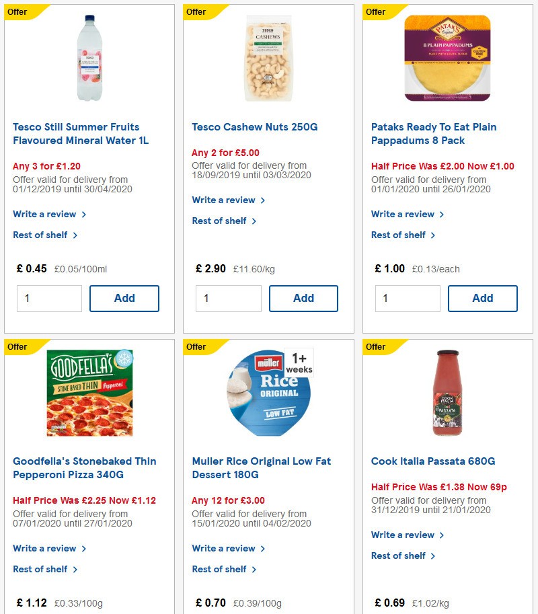
Task: Open Tesco Cashew Nuts 250G product page
Action: 254,126
